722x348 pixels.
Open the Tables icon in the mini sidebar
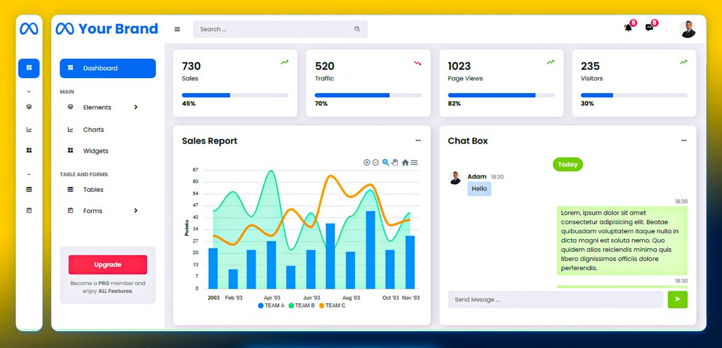click(29, 189)
